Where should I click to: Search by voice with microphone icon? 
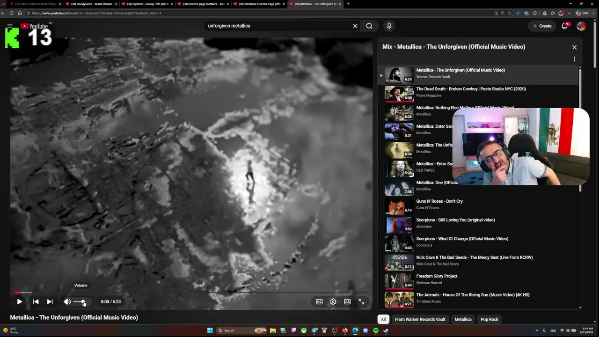(x=389, y=26)
